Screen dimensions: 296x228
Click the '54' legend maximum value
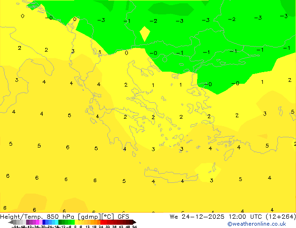pos(134,227)
